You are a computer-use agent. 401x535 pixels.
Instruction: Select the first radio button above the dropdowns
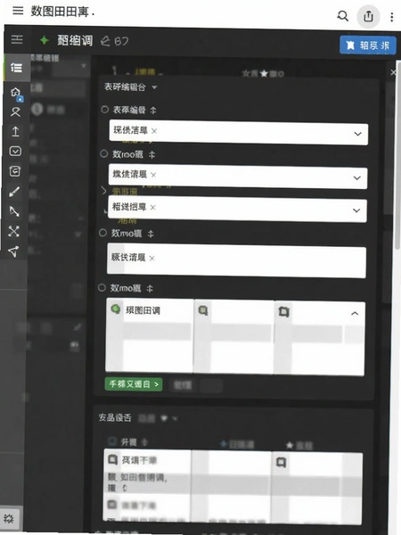click(104, 110)
